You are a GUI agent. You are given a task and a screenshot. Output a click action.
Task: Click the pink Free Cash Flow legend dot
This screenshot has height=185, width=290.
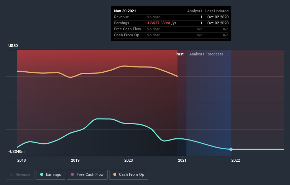pyautogui.click(x=72, y=174)
